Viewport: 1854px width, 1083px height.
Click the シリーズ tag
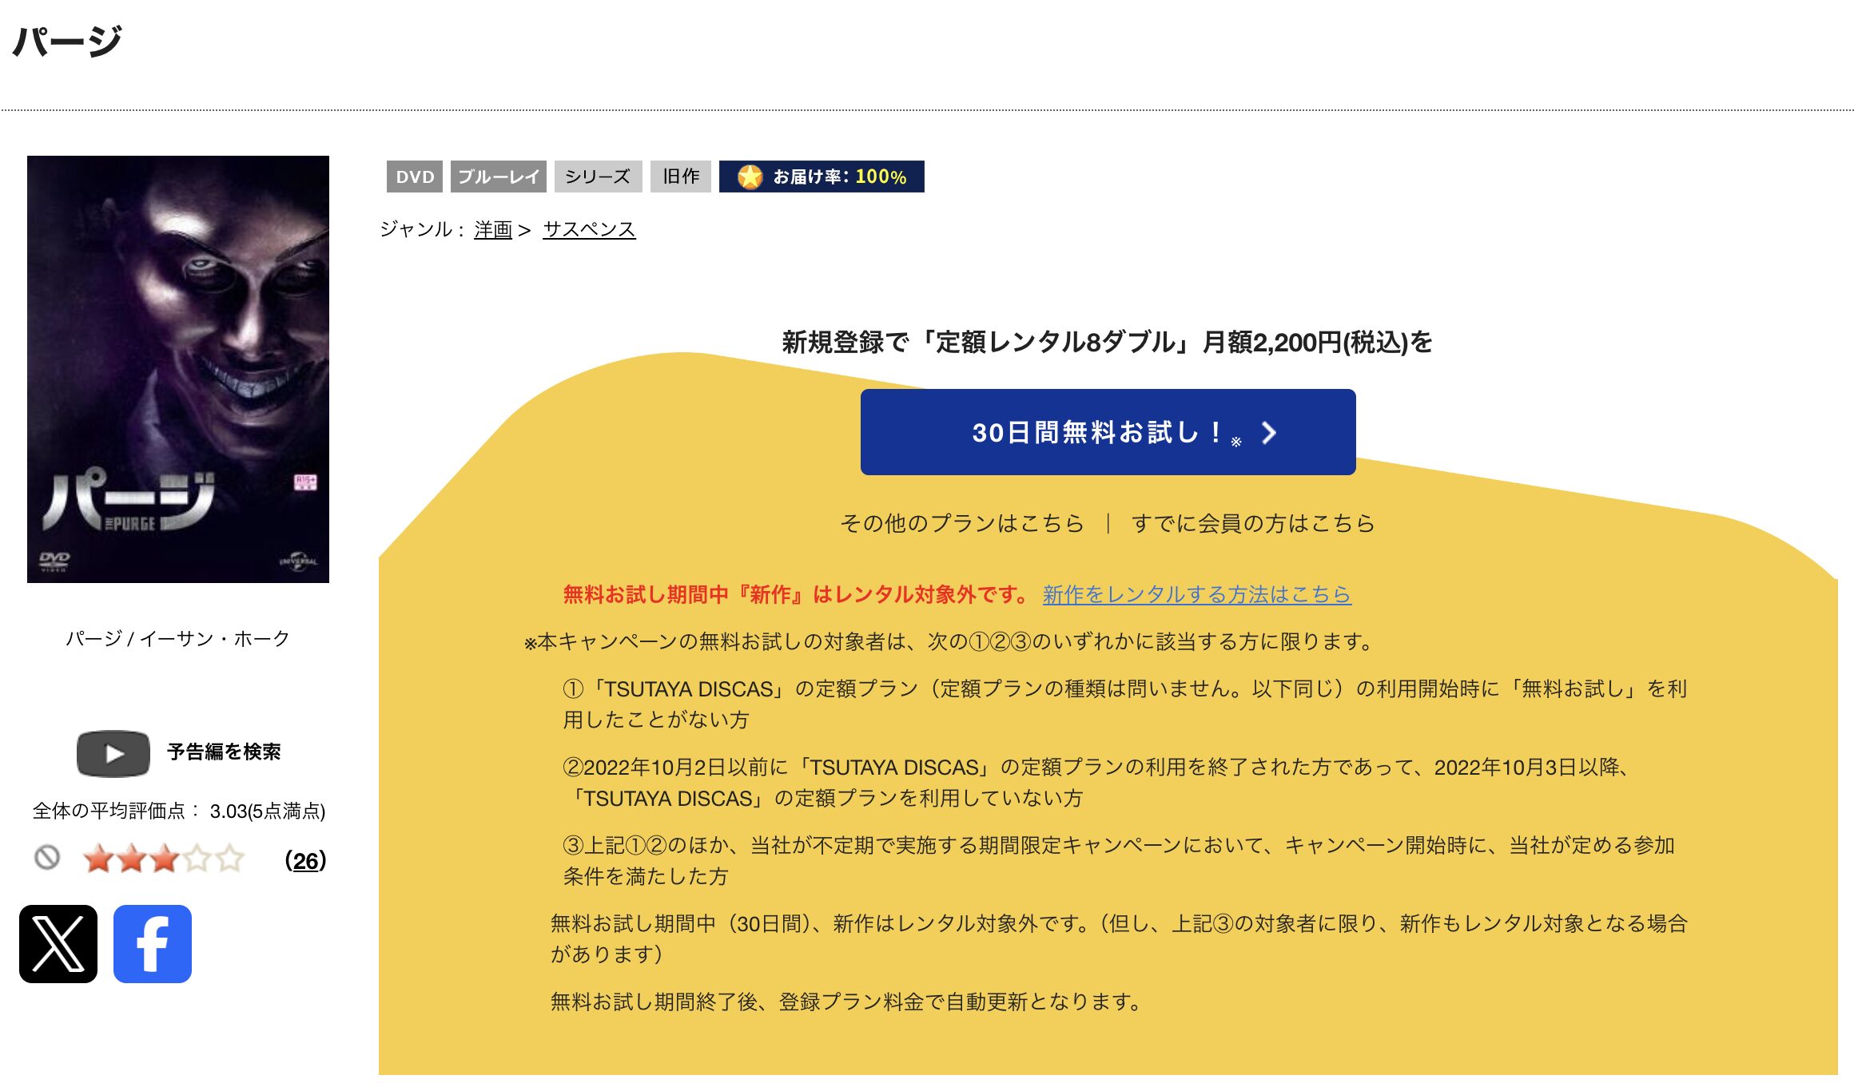click(598, 177)
